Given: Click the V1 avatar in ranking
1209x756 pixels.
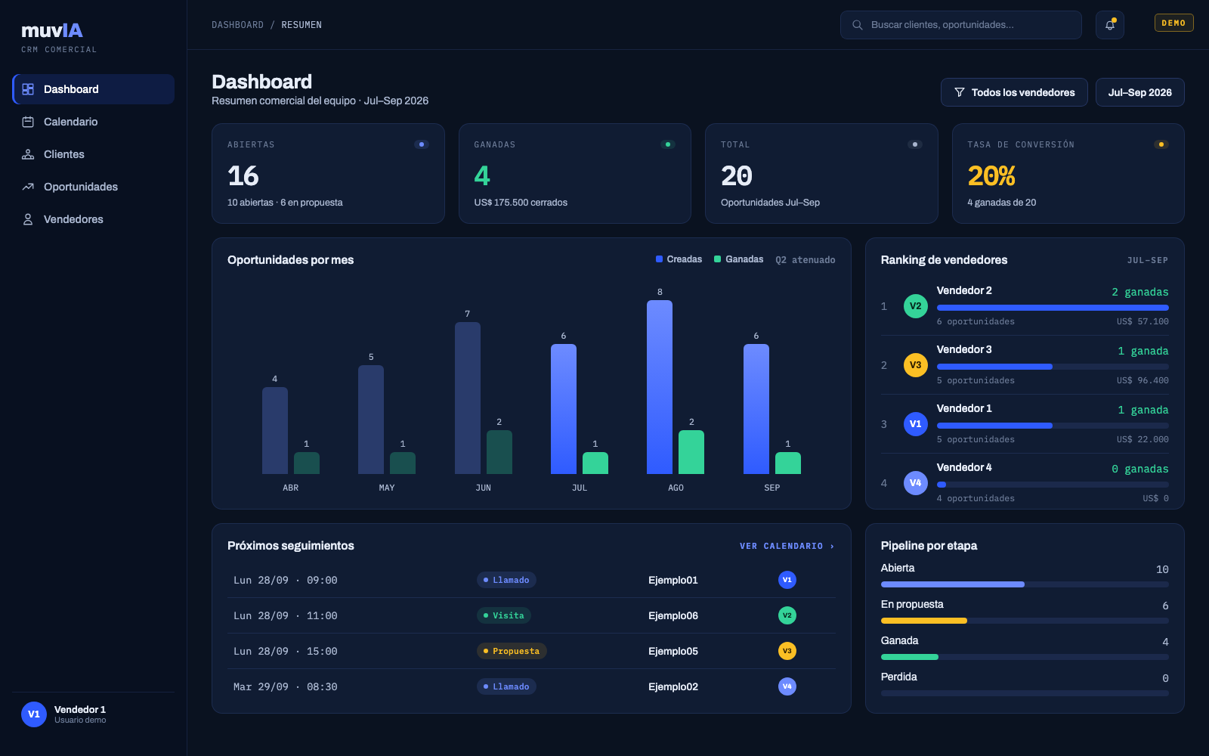Looking at the screenshot, I should pyautogui.click(x=916, y=424).
